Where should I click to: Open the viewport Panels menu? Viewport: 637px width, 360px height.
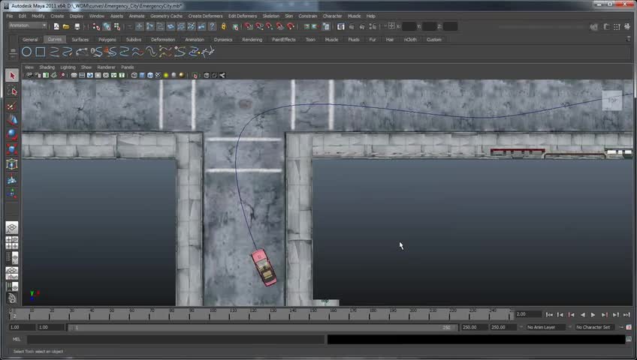coord(128,67)
